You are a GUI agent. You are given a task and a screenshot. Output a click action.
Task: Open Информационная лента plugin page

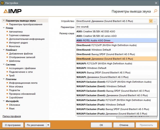(23, 83)
